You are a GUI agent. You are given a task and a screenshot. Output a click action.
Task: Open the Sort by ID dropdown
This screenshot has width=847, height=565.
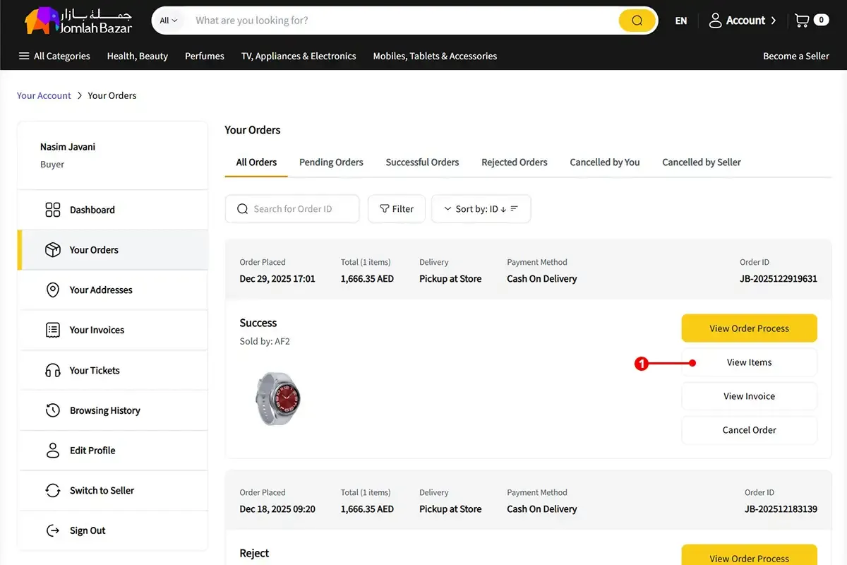point(481,209)
